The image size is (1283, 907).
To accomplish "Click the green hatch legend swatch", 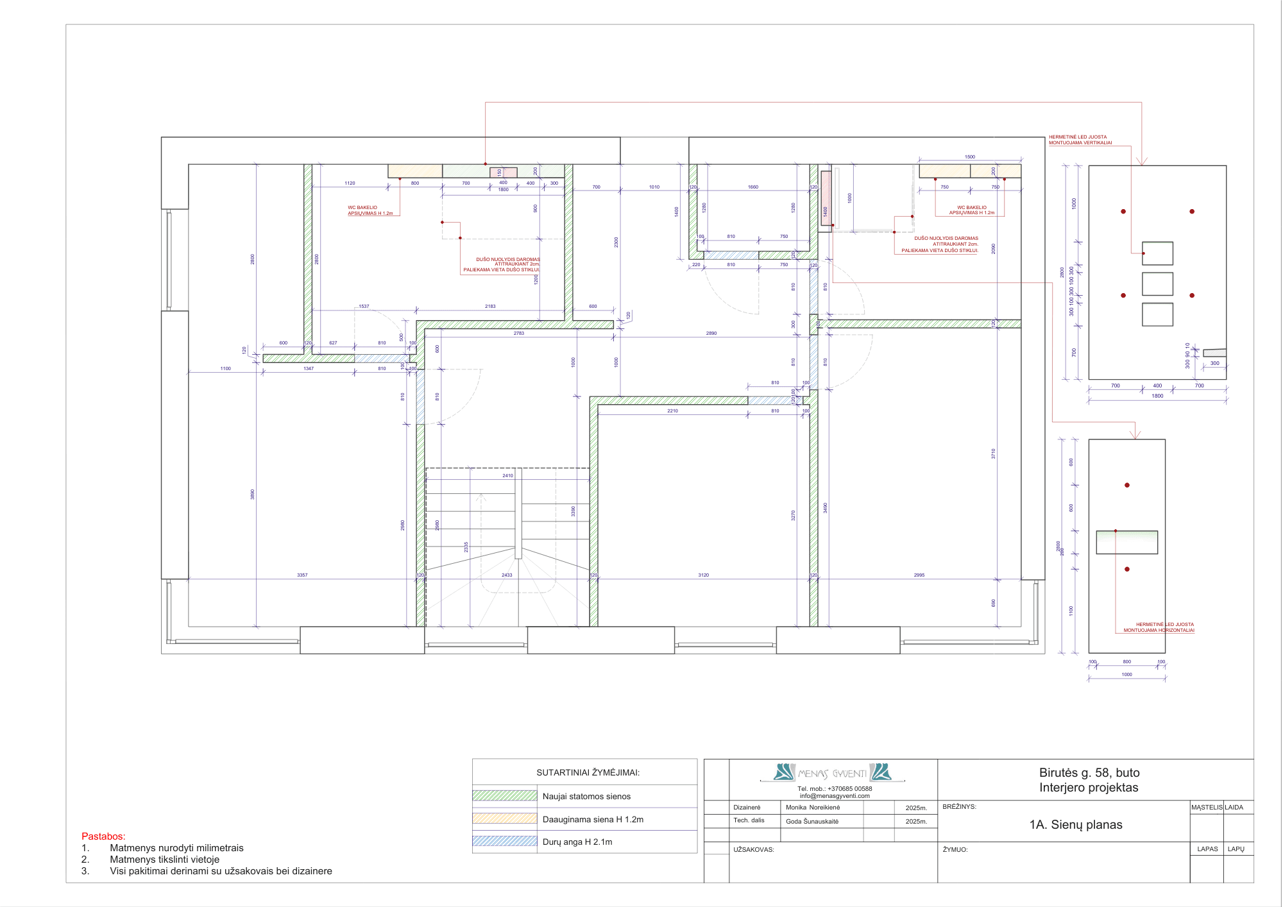I will 504,795.
